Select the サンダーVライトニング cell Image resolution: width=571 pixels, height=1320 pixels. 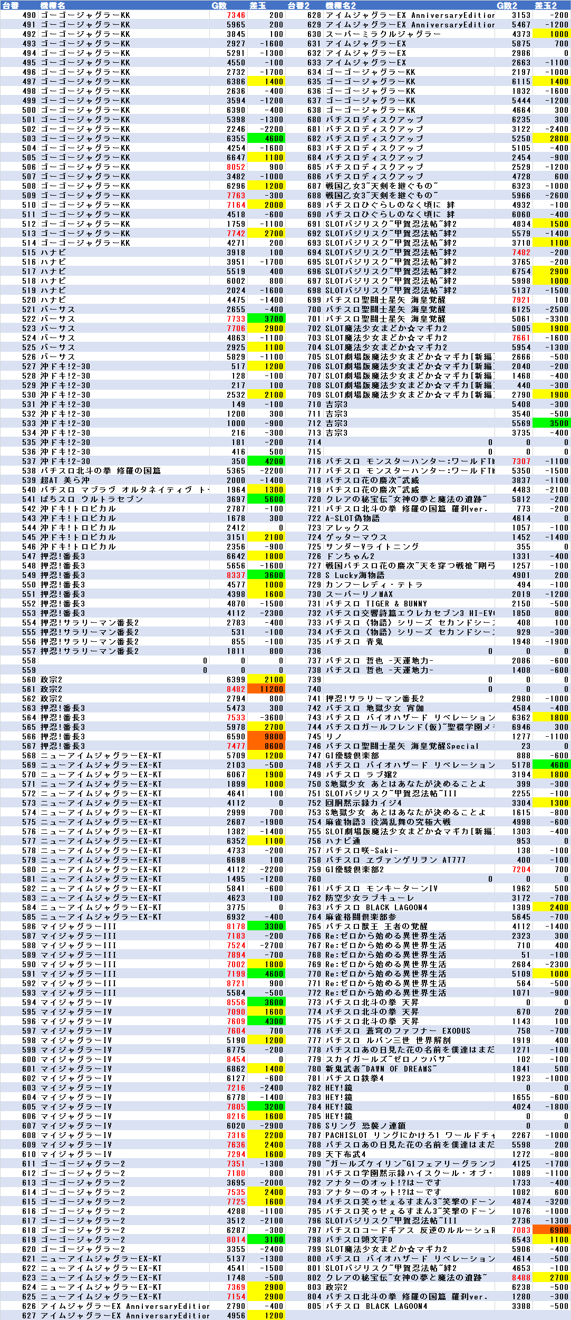[x=409, y=546]
